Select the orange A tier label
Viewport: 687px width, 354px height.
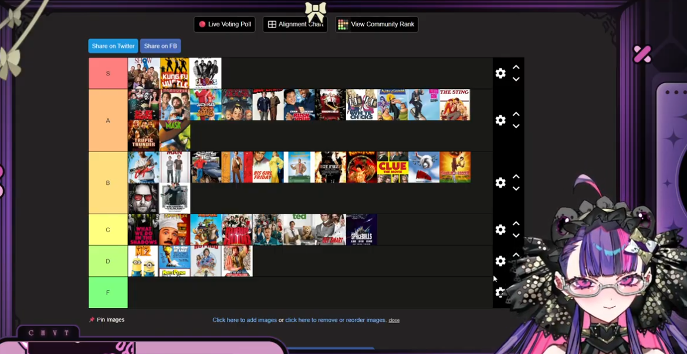coord(108,120)
